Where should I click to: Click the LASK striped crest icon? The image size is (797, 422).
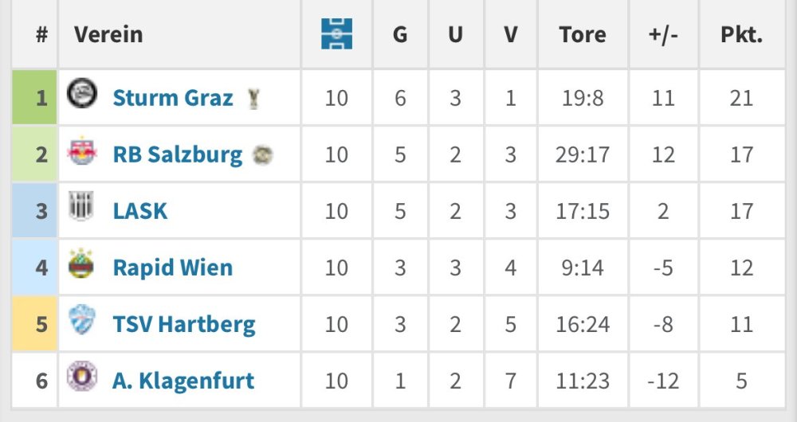[x=81, y=208]
